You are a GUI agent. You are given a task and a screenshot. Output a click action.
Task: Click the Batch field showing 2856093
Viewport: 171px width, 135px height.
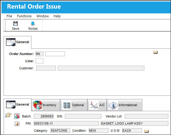[x=44, y=116]
